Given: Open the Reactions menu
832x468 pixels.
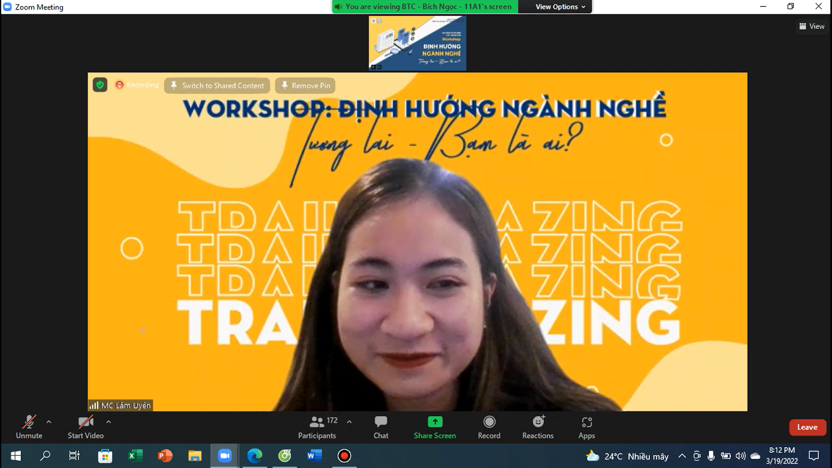Looking at the screenshot, I should coord(538,427).
